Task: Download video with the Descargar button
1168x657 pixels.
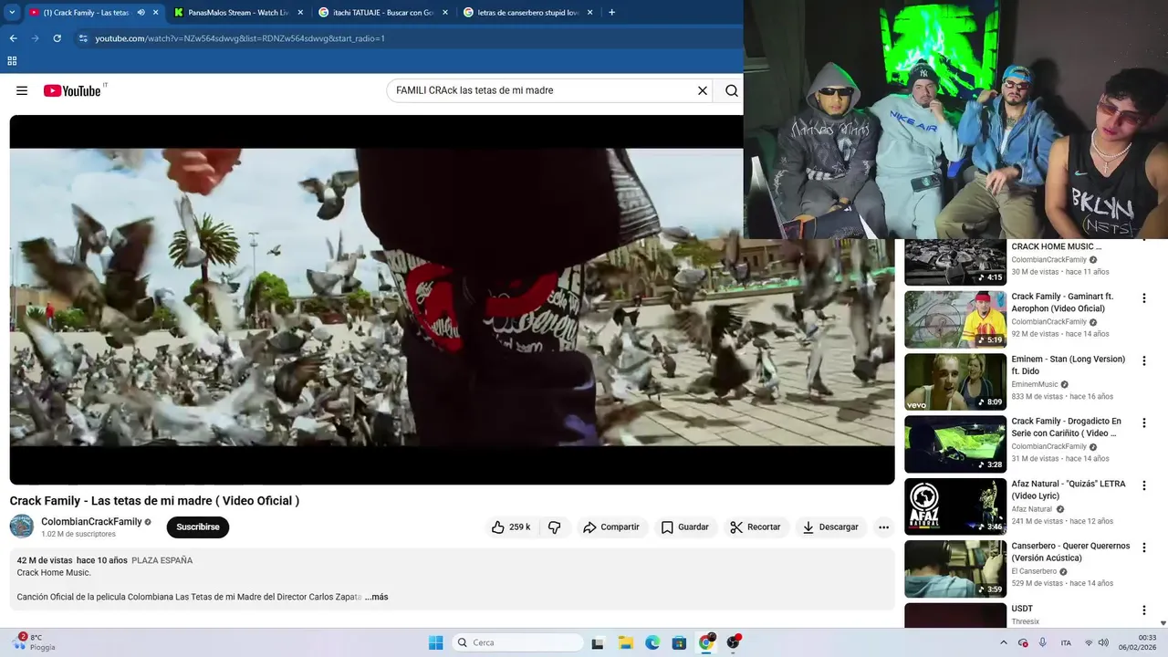Action: tap(830, 527)
